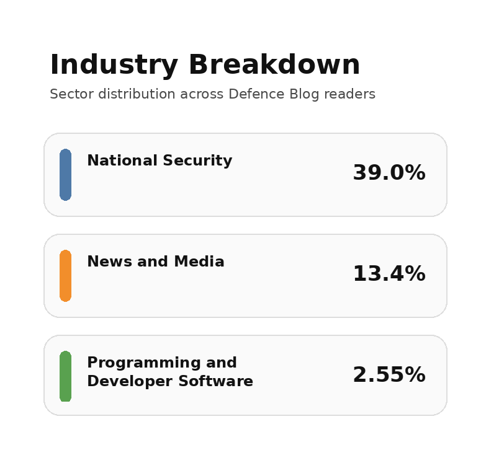Viewport: 494px width, 463px height.
Task: Open the National Security sector label
Action: pyautogui.click(x=159, y=161)
